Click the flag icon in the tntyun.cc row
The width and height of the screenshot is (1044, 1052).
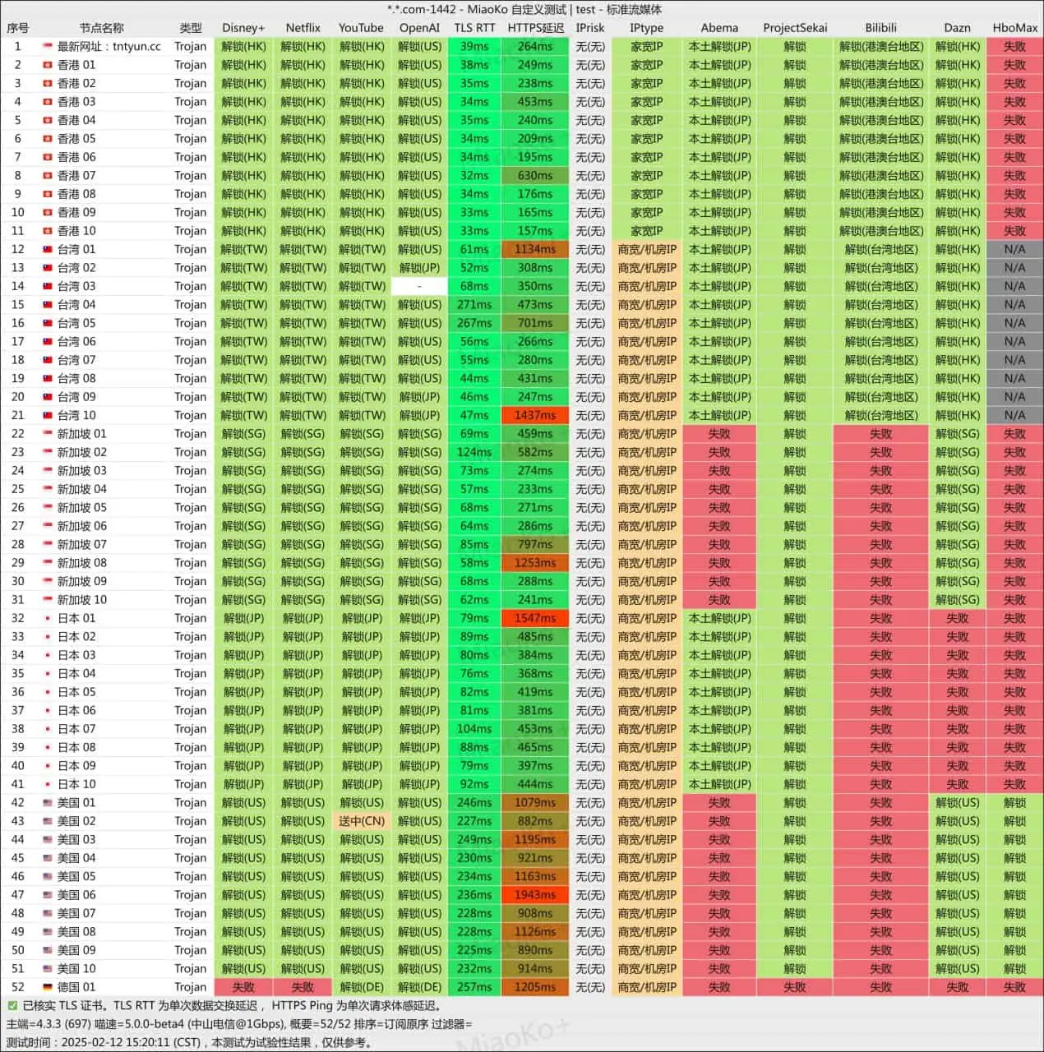48,47
